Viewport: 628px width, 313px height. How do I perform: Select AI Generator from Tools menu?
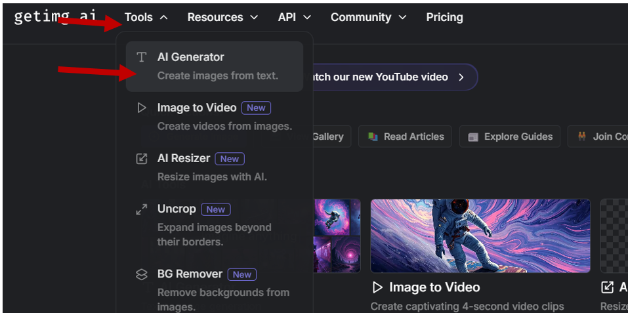coord(215,66)
